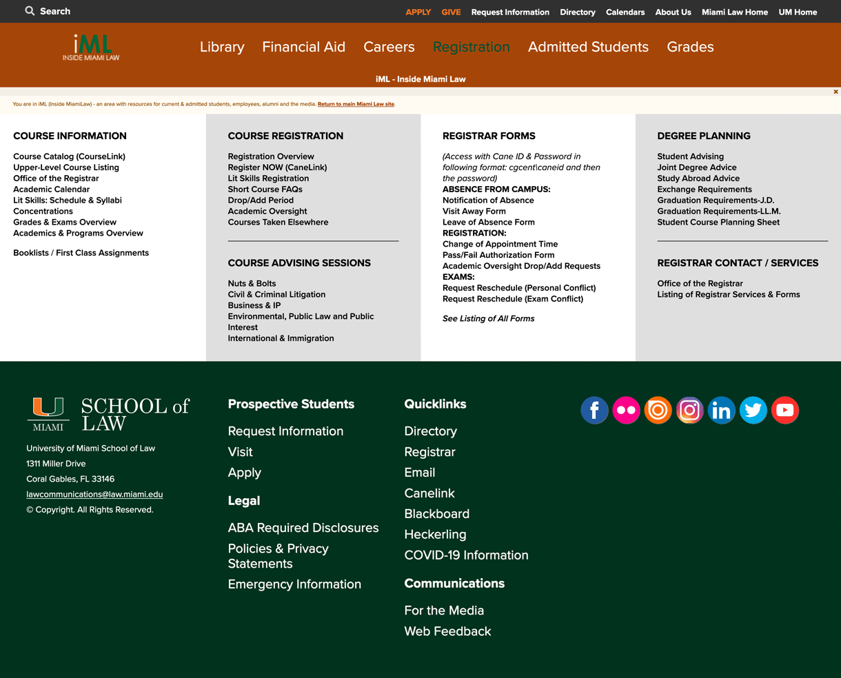The image size is (841, 678).
Task: Open For the Media link
Action: click(x=444, y=610)
